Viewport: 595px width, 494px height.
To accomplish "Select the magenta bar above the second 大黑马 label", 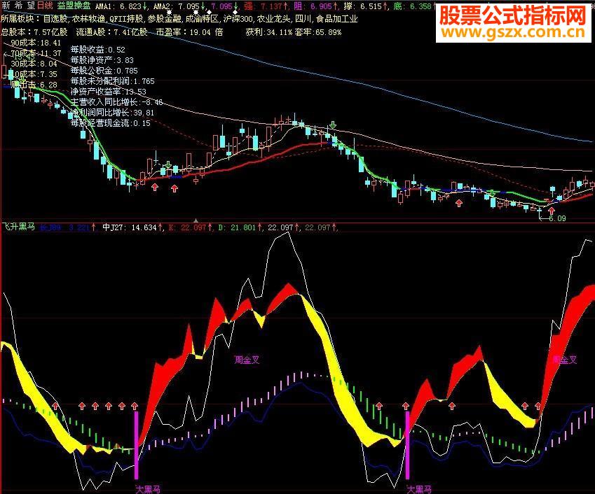I will point(408,445).
